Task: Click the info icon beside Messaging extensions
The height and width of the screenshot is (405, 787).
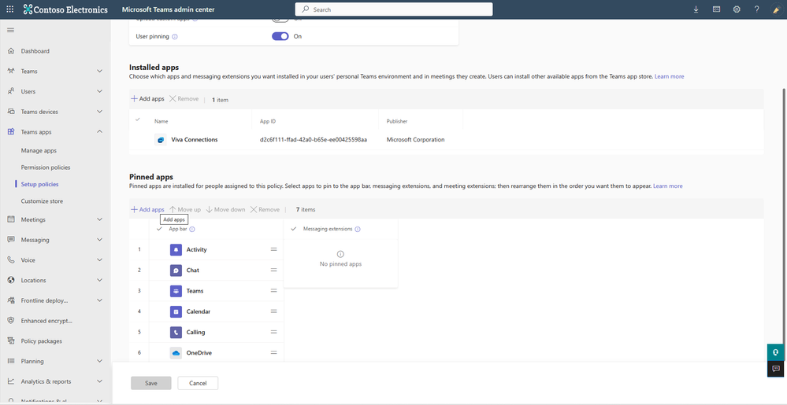Action: 358,229
